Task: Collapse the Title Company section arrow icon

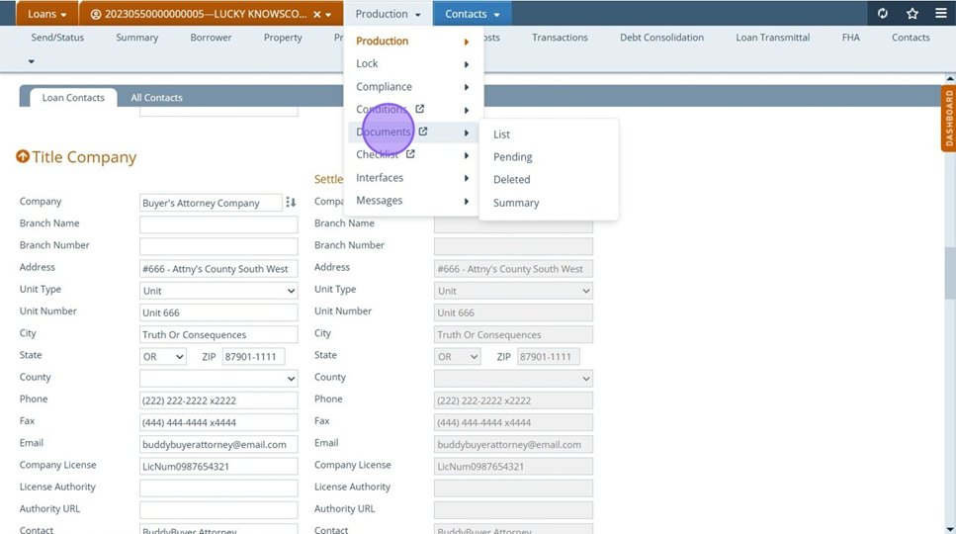Action: tap(23, 157)
